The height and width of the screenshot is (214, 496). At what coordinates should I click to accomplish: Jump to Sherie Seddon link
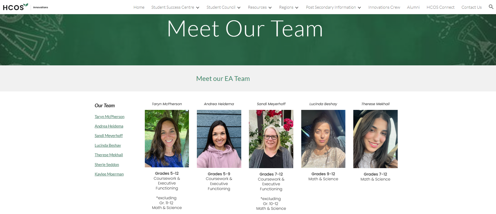[107, 165]
